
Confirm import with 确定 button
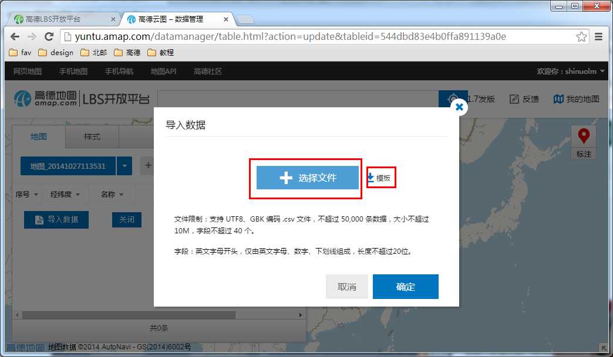pyautogui.click(x=405, y=287)
